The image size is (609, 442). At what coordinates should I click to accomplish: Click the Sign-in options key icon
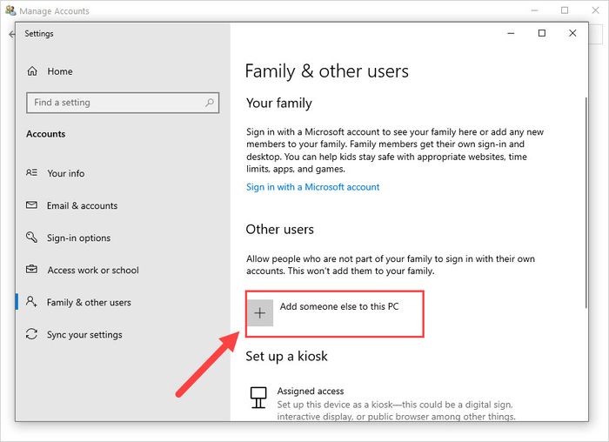[31, 237]
